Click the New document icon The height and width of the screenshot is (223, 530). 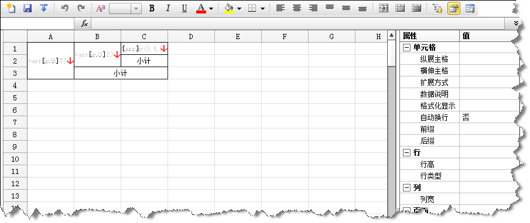coord(11,8)
